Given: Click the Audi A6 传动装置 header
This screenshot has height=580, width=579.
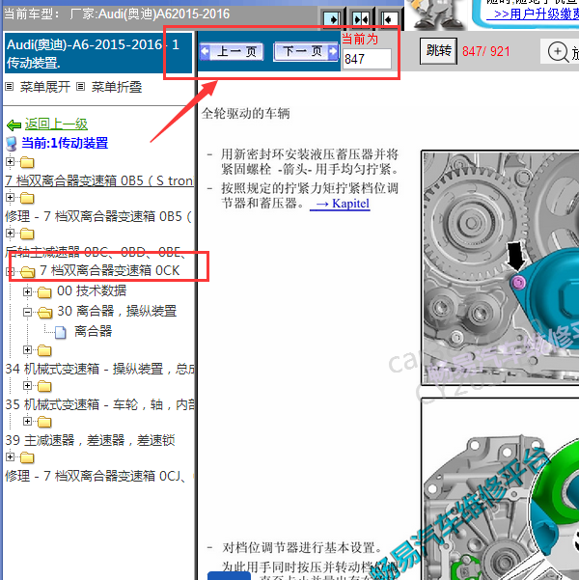Looking at the screenshot, I should point(98,53).
